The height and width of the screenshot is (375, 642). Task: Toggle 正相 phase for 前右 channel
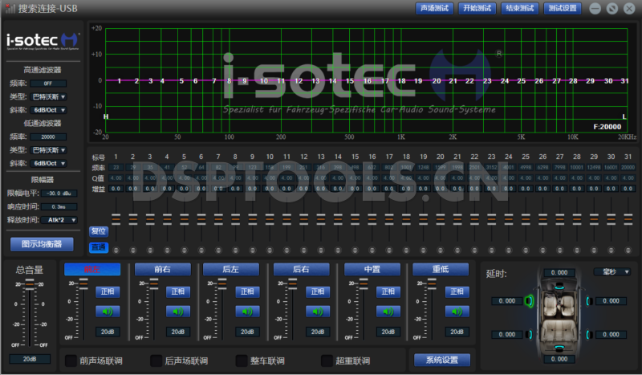coord(178,291)
